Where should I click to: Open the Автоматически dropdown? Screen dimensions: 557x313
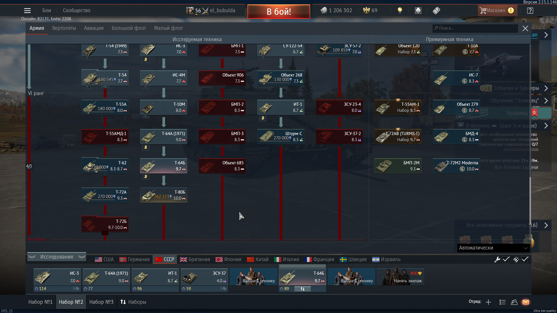[x=493, y=248]
